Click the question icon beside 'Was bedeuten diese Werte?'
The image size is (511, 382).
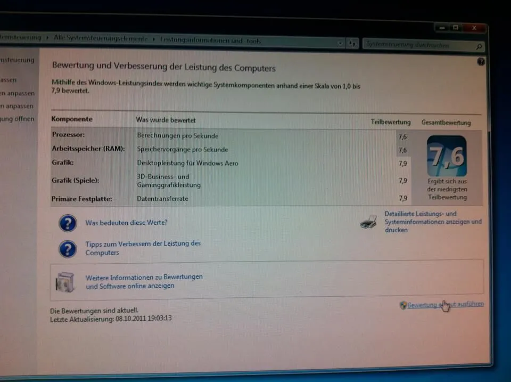(68, 223)
